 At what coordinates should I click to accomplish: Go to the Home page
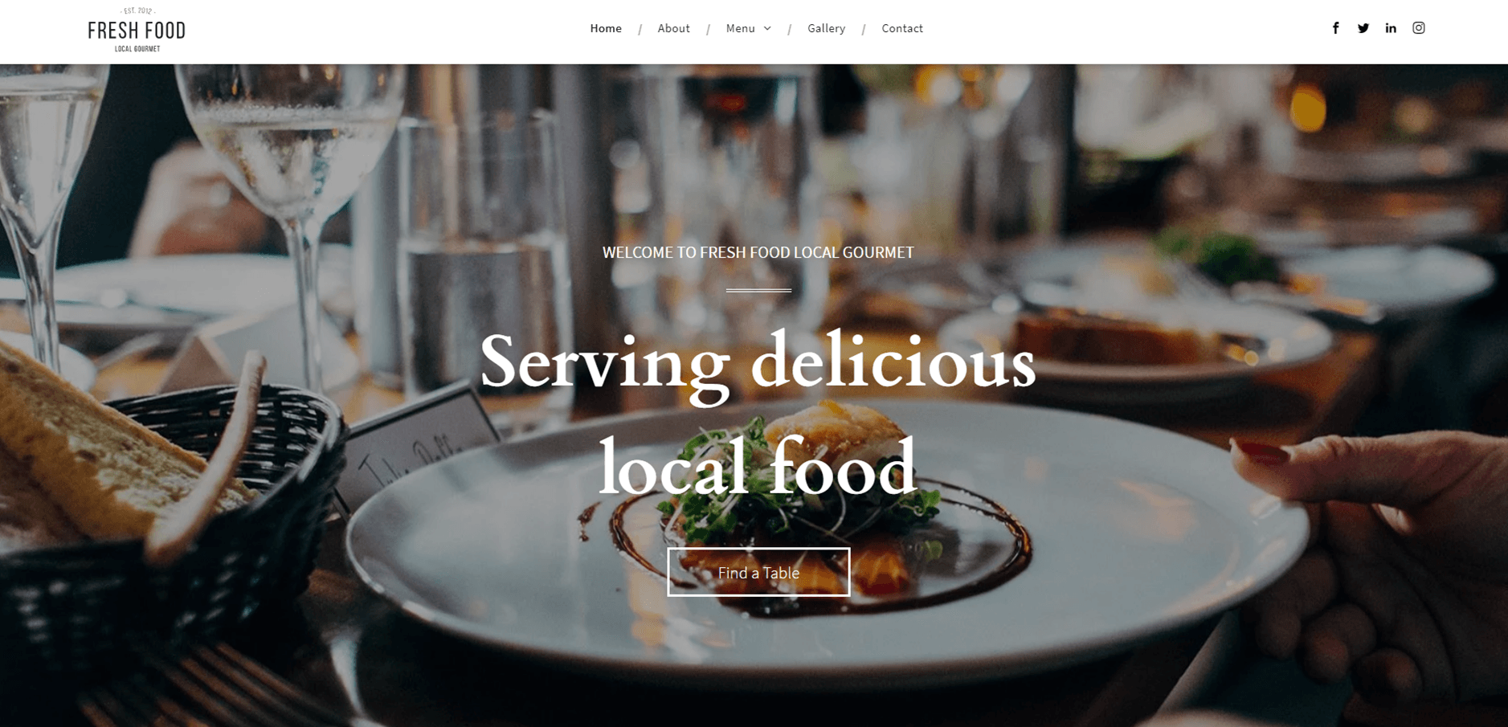[606, 28]
